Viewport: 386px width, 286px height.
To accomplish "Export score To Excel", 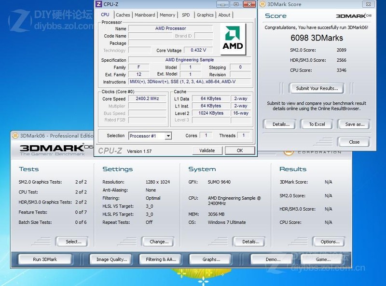I will pyautogui.click(x=317, y=124).
